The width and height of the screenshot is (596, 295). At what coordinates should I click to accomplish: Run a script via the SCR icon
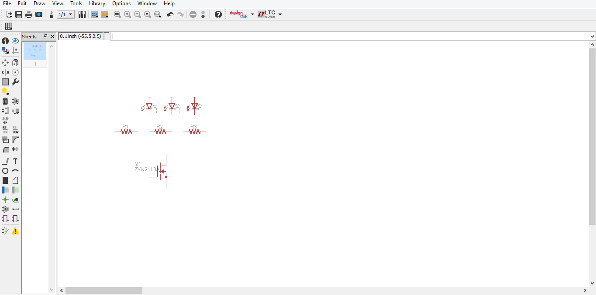(x=95, y=14)
